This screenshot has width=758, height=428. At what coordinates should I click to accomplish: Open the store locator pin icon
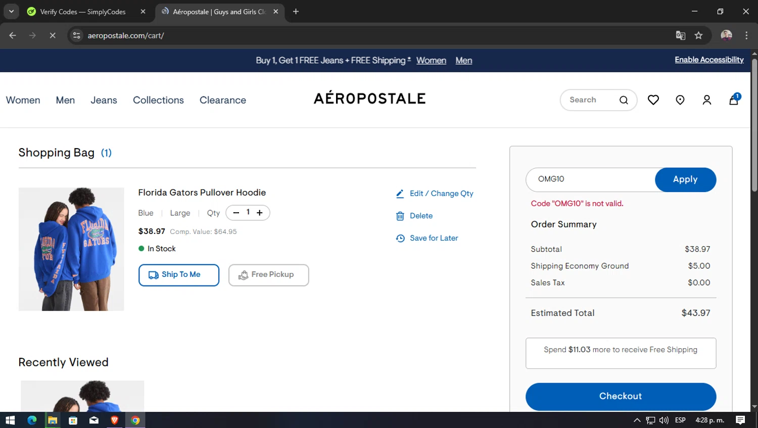680,100
